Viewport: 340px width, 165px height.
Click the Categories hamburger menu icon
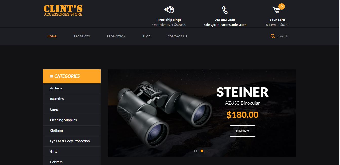click(51, 76)
